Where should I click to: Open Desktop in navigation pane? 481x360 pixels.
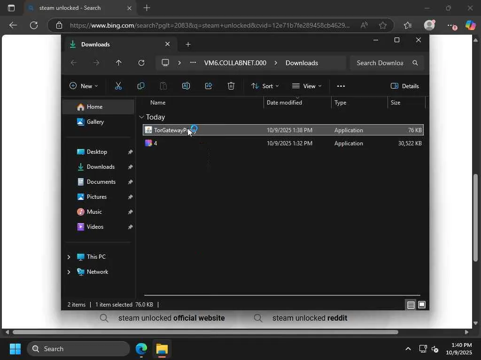pyautogui.click(x=98, y=152)
